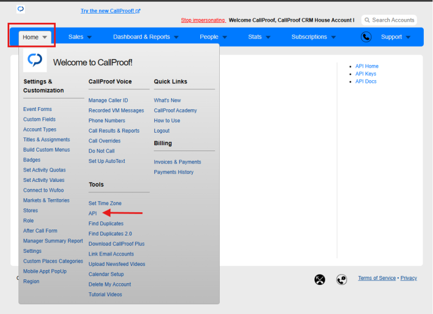The height and width of the screenshot is (314, 433).
Task: Open Manage Caller ID
Action: click(108, 101)
